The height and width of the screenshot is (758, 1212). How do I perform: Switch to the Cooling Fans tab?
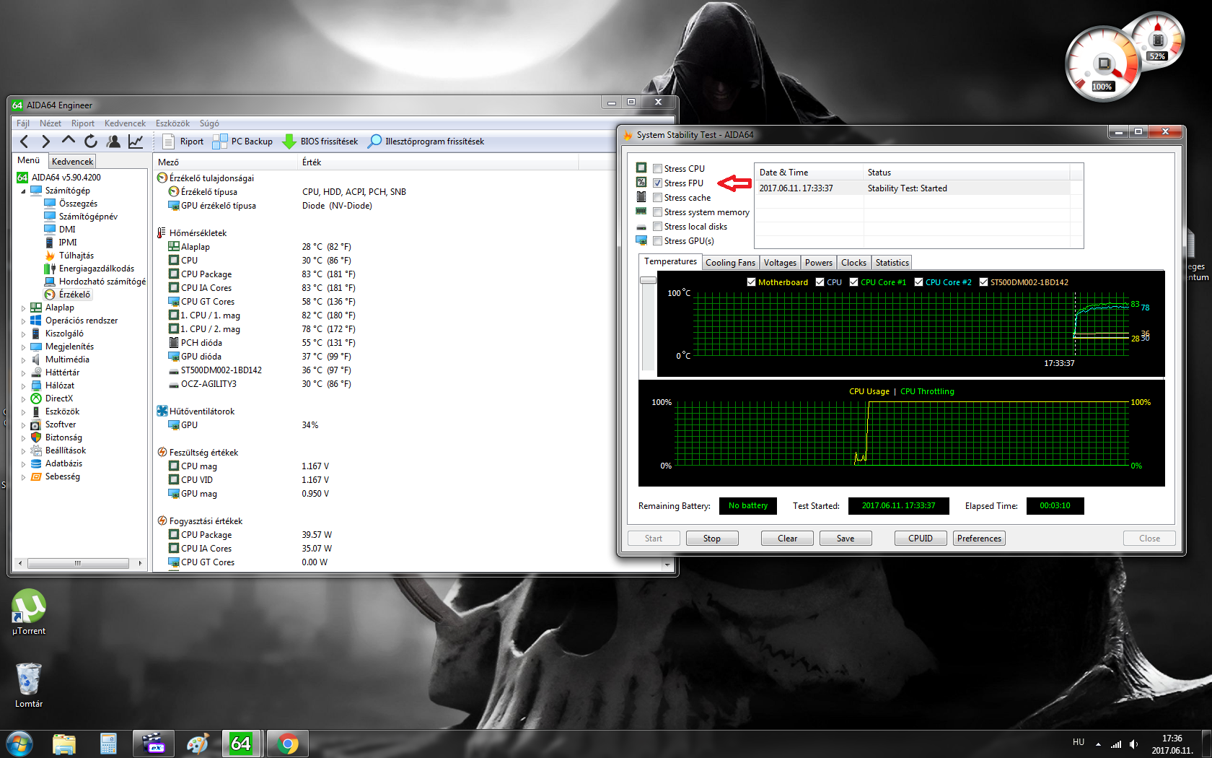point(730,263)
